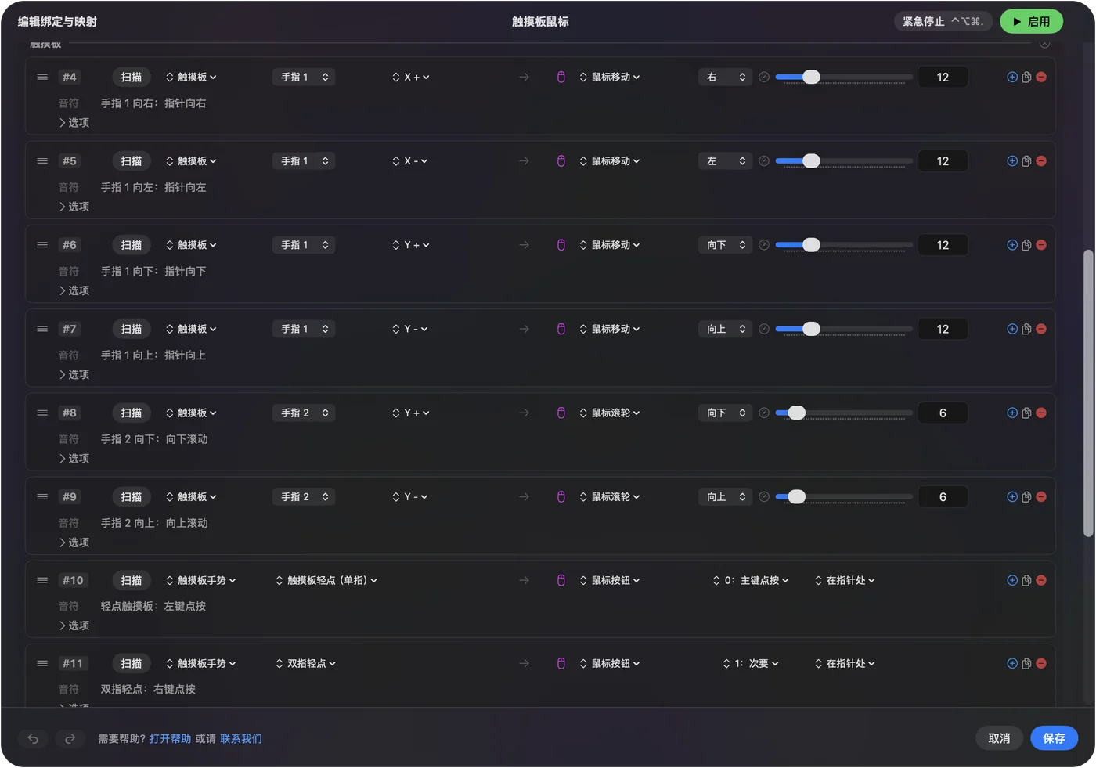Click the 取消 (cancel) button
This screenshot has height=768, width=1096.
point(999,738)
